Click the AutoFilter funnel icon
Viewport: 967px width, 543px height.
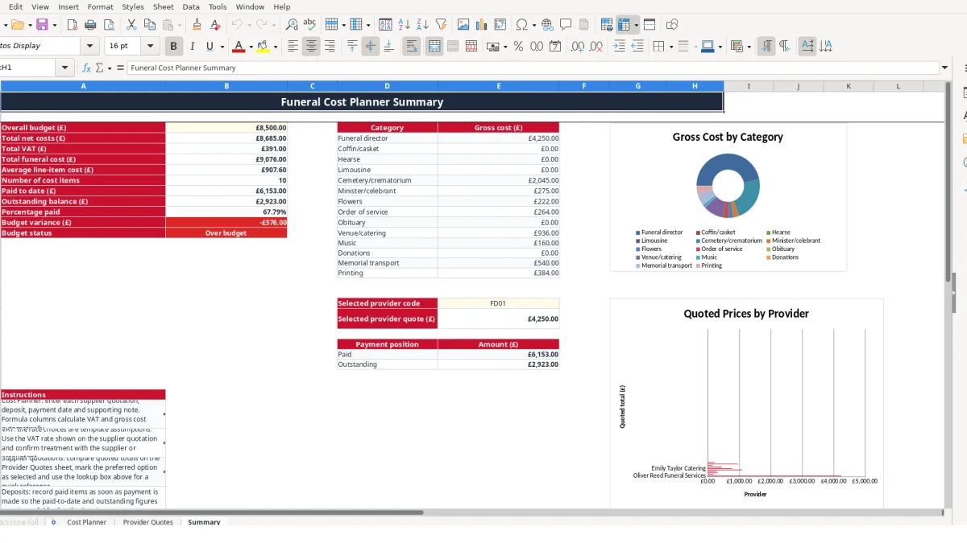click(441, 25)
